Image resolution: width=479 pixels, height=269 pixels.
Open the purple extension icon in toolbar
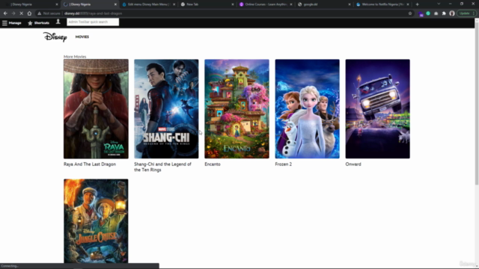(421, 13)
